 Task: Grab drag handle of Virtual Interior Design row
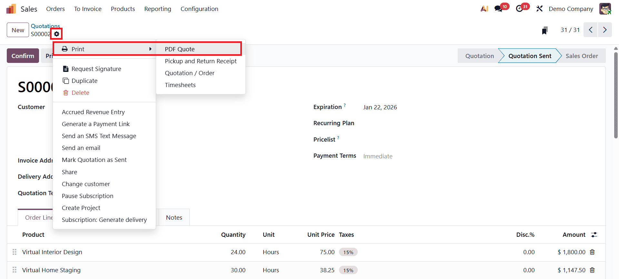coord(15,252)
